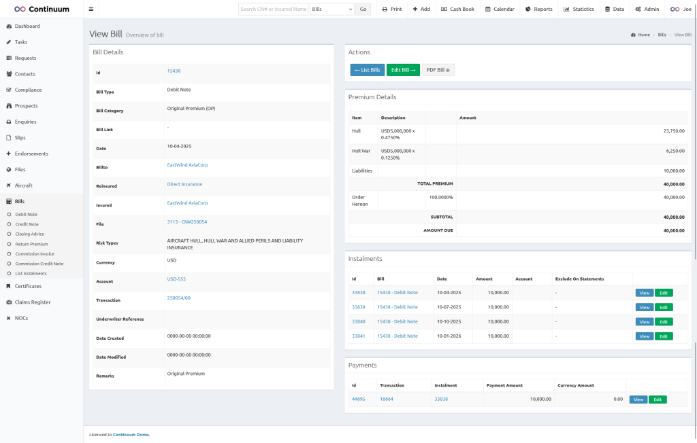
Task: Edit instalment 33840
Action: [x=664, y=322]
